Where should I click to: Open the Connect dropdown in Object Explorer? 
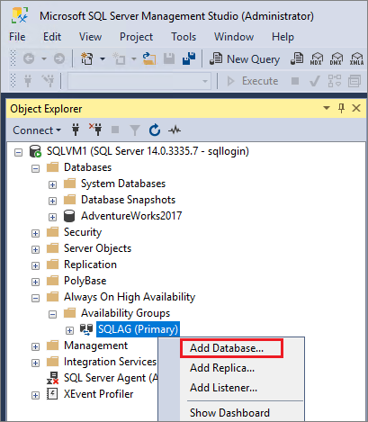pos(37,130)
